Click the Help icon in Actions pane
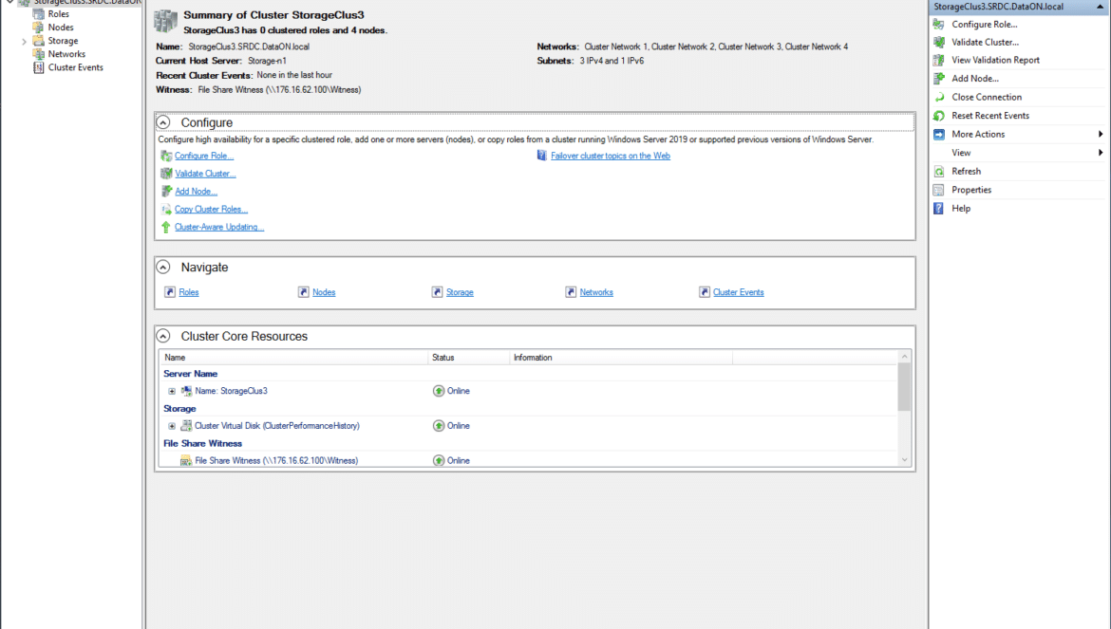The height and width of the screenshot is (629, 1111). (x=939, y=209)
